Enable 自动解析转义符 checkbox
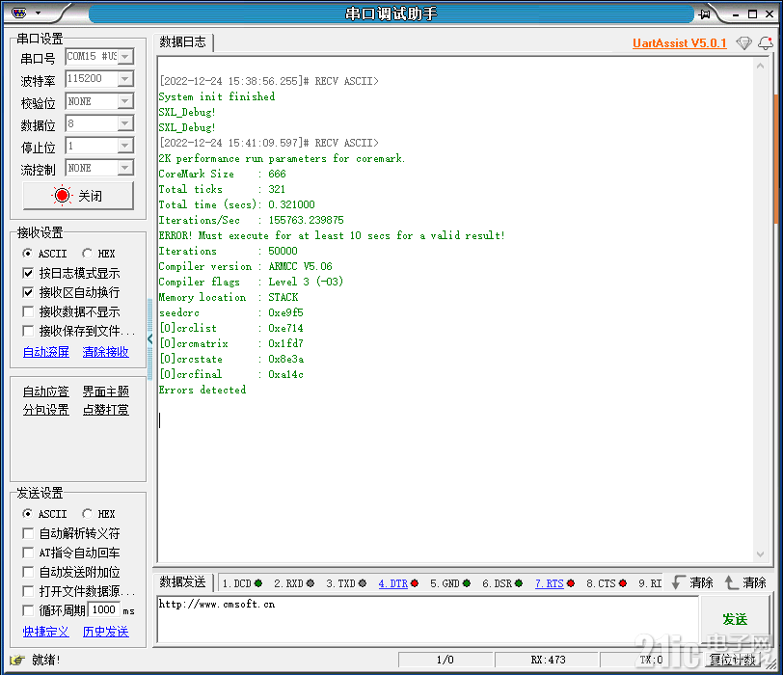The width and height of the screenshot is (783, 675). pos(28,533)
